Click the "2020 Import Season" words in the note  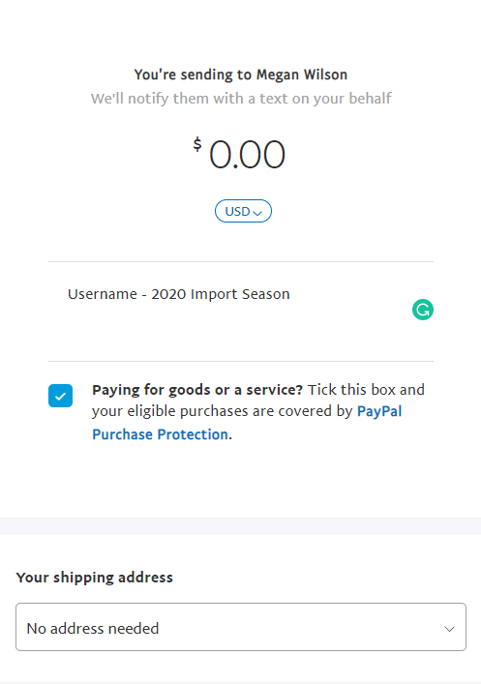pyautogui.click(x=221, y=294)
